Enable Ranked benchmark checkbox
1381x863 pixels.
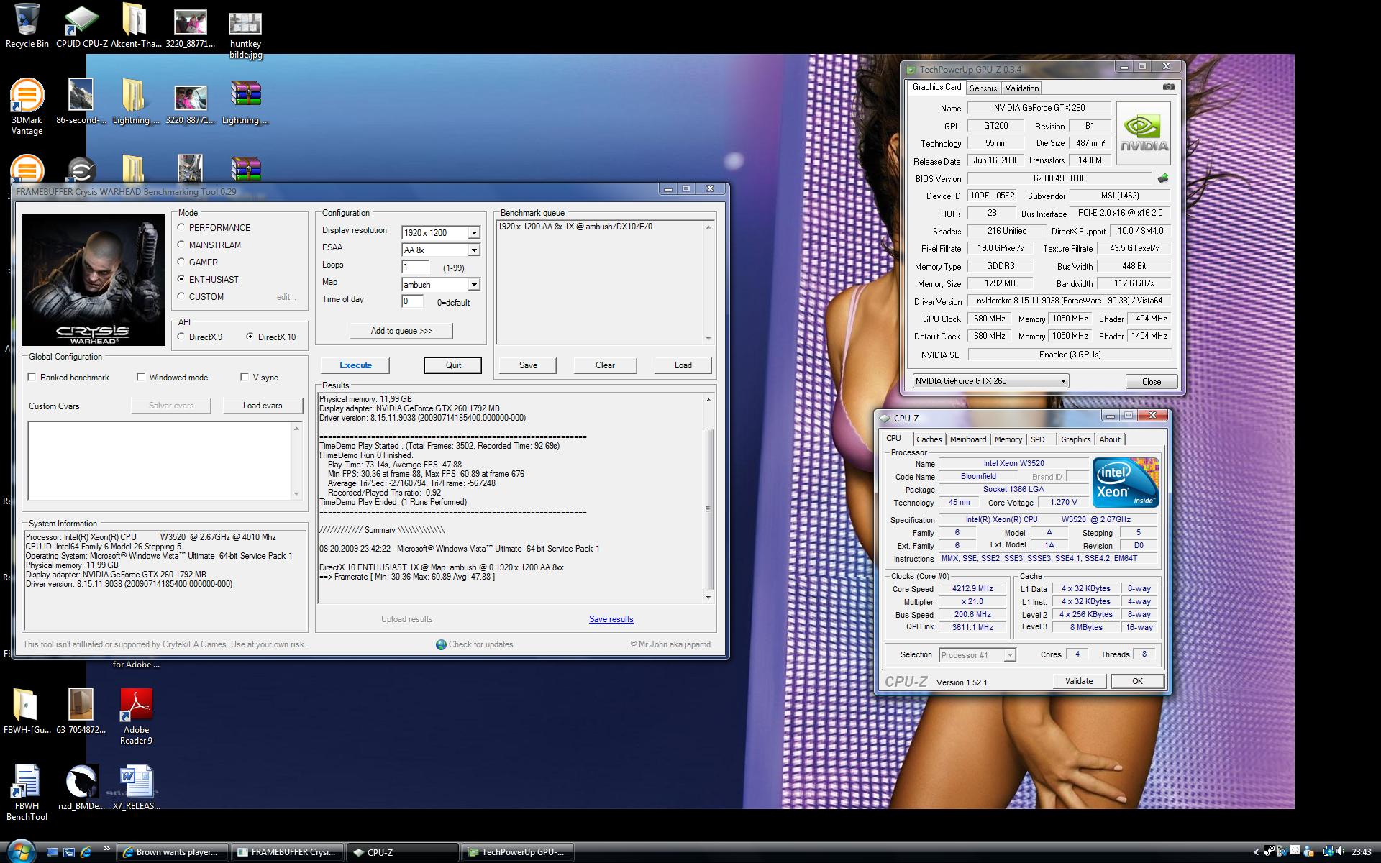32,377
